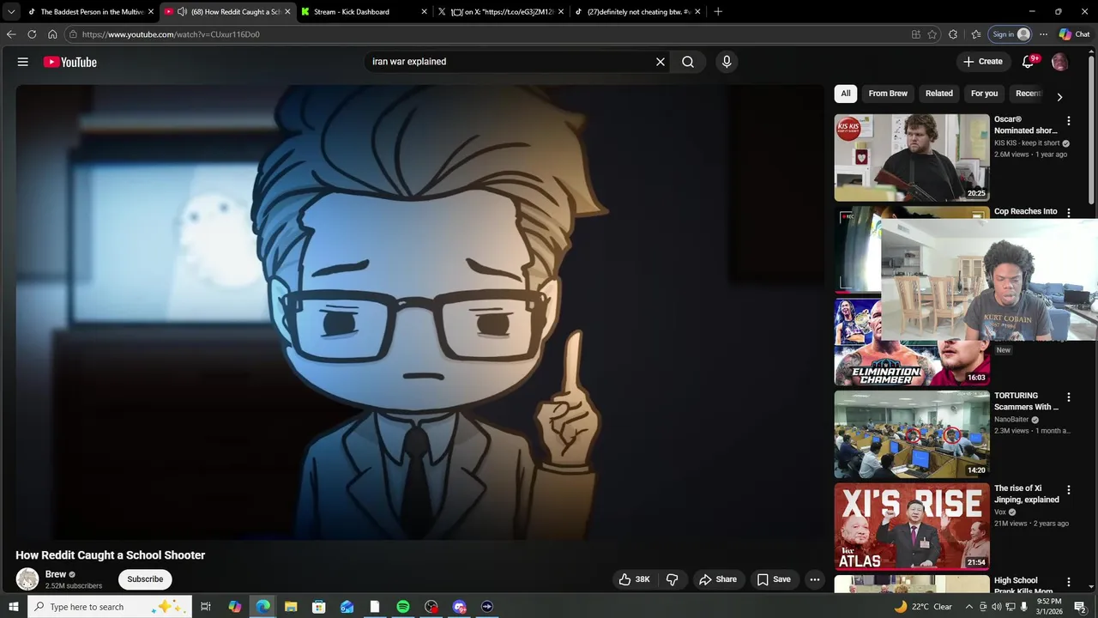This screenshot has height=618, width=1098.
Task: Subscribe to the Brew channel
Action: [145, 579]
